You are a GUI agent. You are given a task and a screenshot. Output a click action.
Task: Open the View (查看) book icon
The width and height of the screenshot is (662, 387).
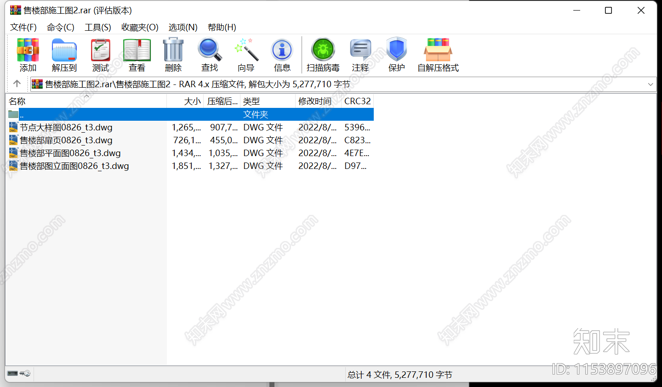coord(137,50)
